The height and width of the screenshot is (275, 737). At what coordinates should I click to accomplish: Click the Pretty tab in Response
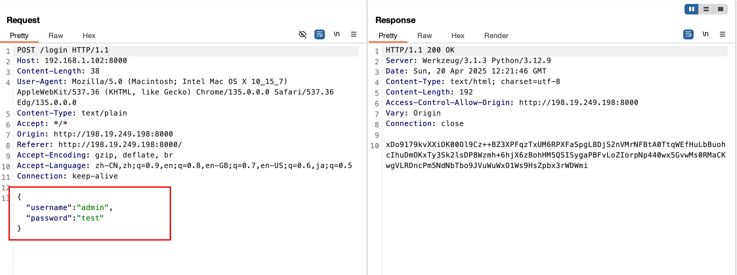(x=388, y=35)
